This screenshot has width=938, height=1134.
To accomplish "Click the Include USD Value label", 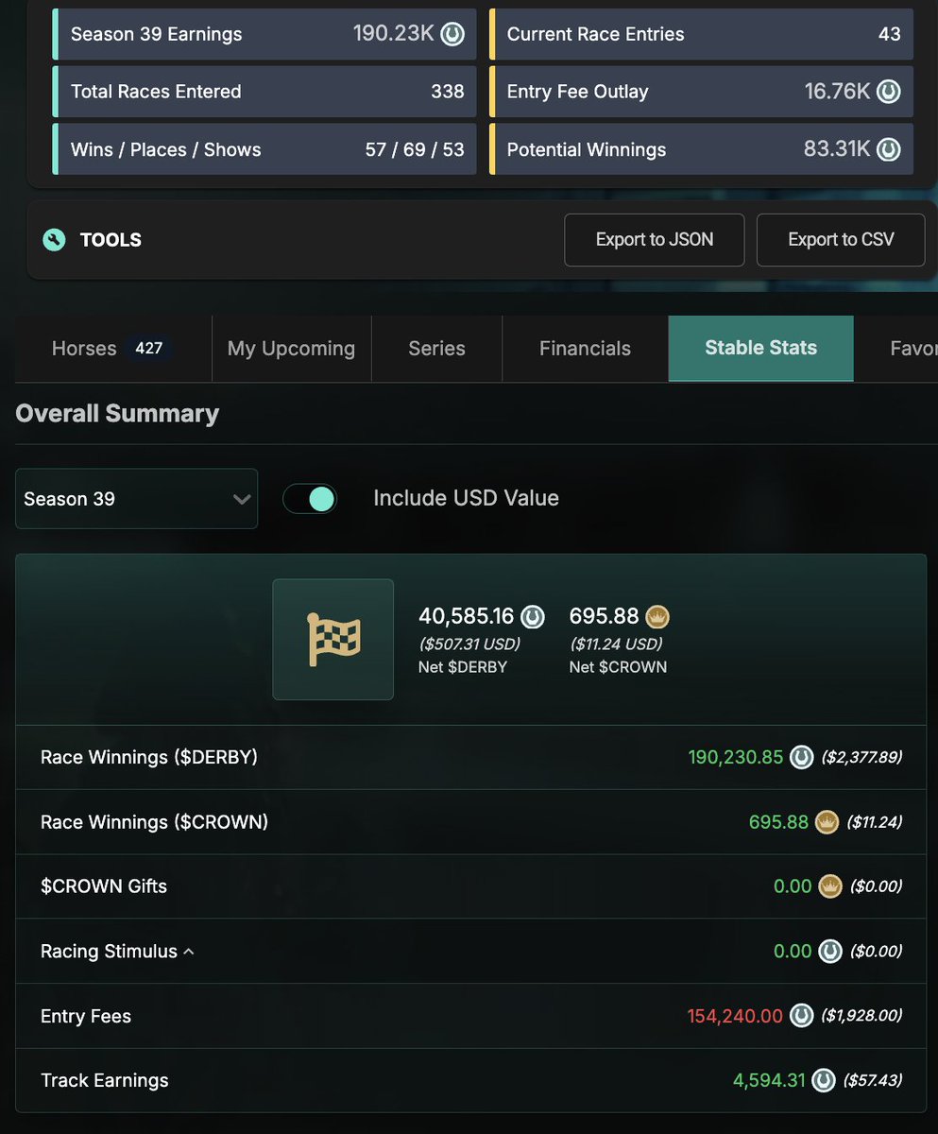I will pyautogui.click(x=466, y=498).
